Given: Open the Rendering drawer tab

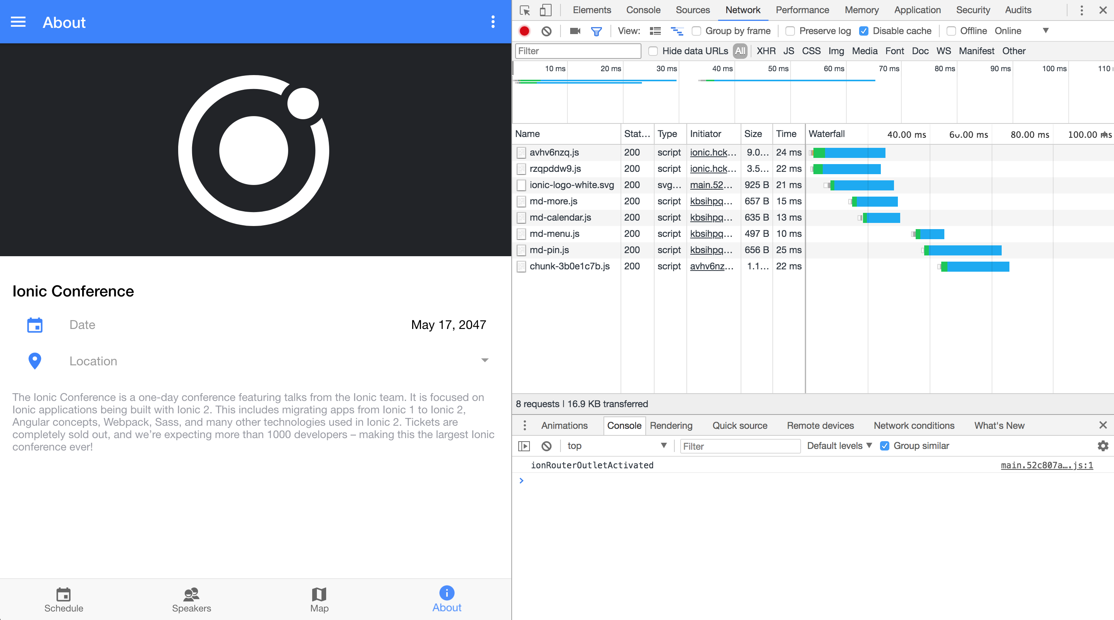Looking at the screenshot, I should pos(671,426).
